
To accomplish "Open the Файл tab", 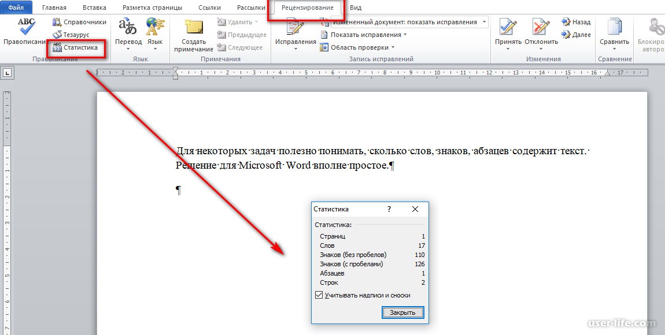I will (16, 8).
